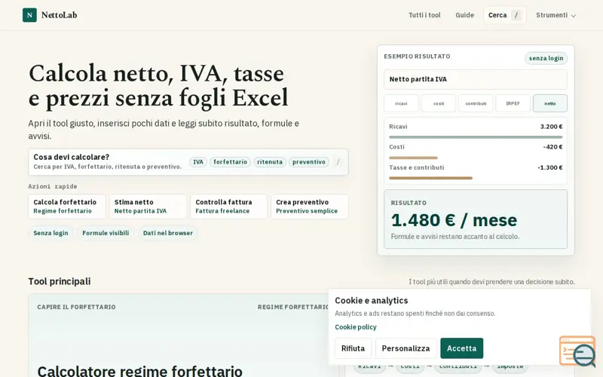Click the Formule visibili pill
603x377 pixels.
106,233
